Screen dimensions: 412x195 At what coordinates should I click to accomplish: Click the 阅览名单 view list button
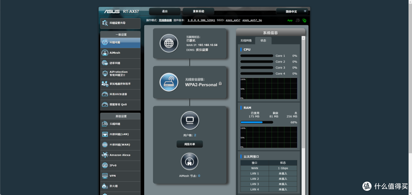[x=190, y=144]
